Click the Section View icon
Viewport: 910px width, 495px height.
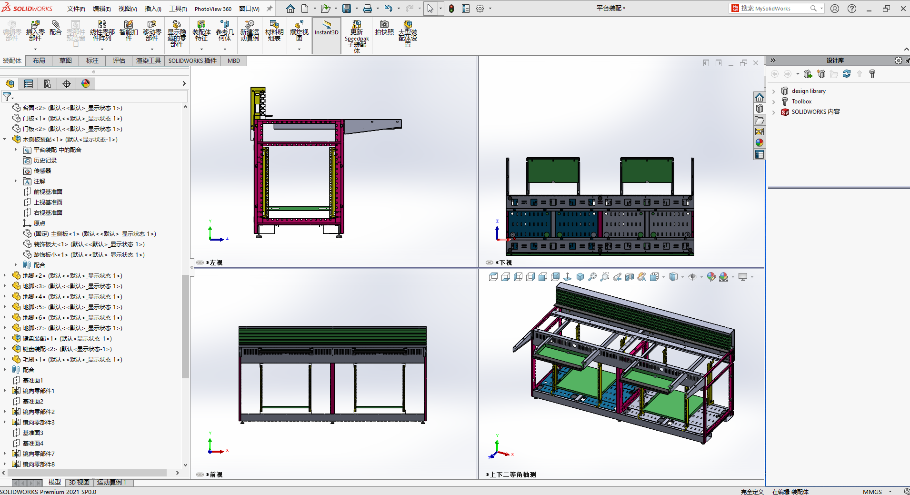pos(630,277)
